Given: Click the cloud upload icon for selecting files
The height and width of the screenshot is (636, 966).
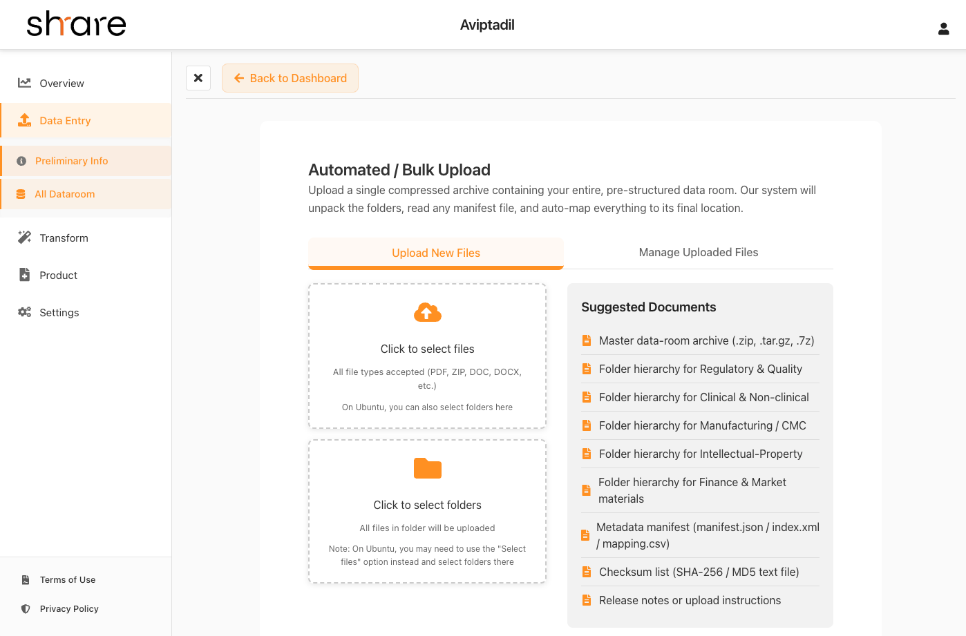Looking at the screenshot, I should (x=427, y=311).
